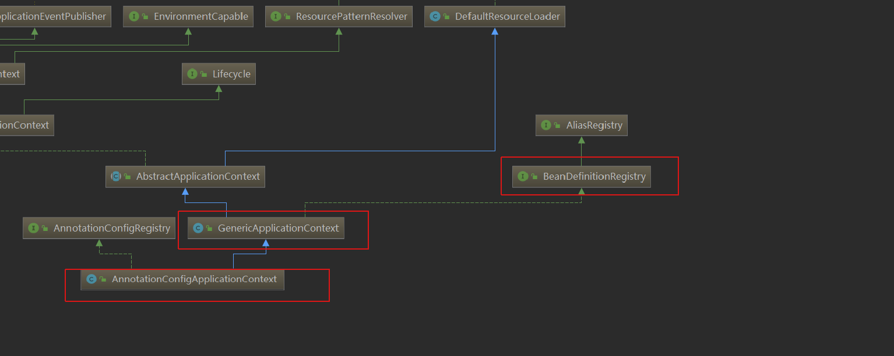Click the class icon on AnnotationConfigApplicationContext node
This screenshot has height=356, width=894.
point(91,279)
